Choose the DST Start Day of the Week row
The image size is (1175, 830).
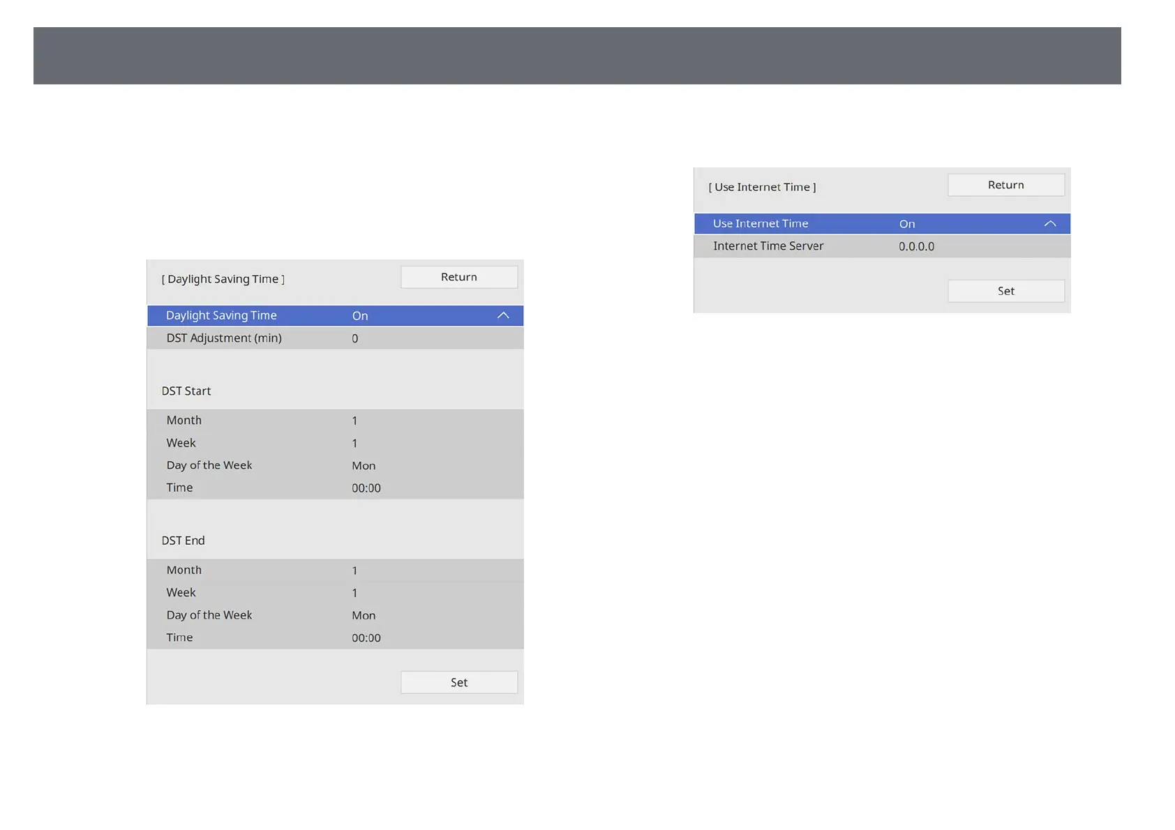(335, 465)
